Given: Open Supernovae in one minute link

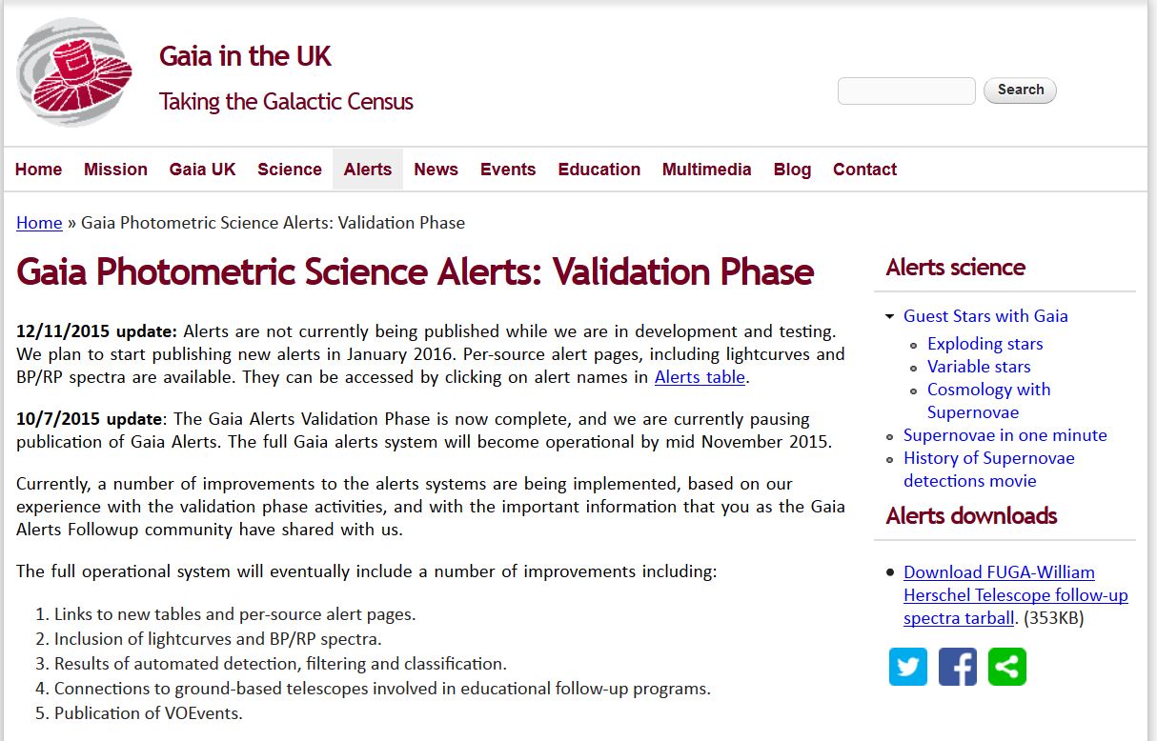Looking at the screenshot, I should point(1005,435).
